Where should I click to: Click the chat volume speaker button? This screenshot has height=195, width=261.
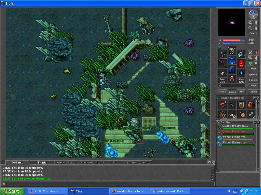[4, 184]
